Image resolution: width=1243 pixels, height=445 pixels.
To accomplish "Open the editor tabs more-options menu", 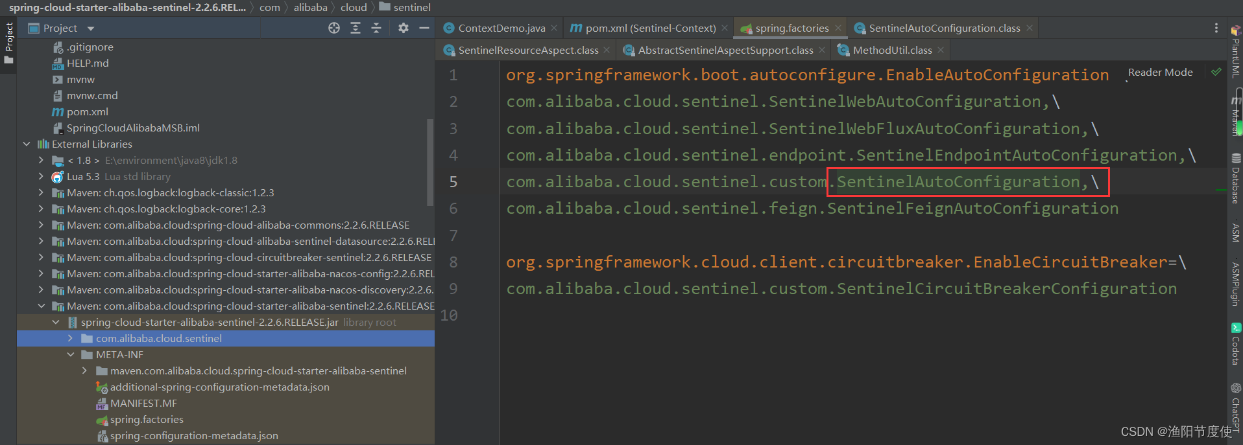I will [1216, 28].
